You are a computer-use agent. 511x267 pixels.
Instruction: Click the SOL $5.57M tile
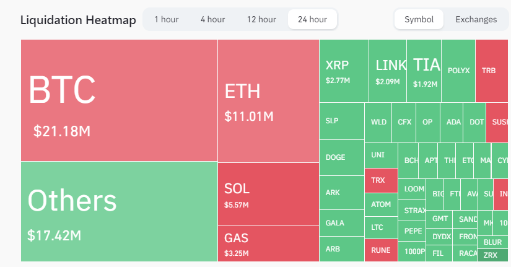point(268,193)
